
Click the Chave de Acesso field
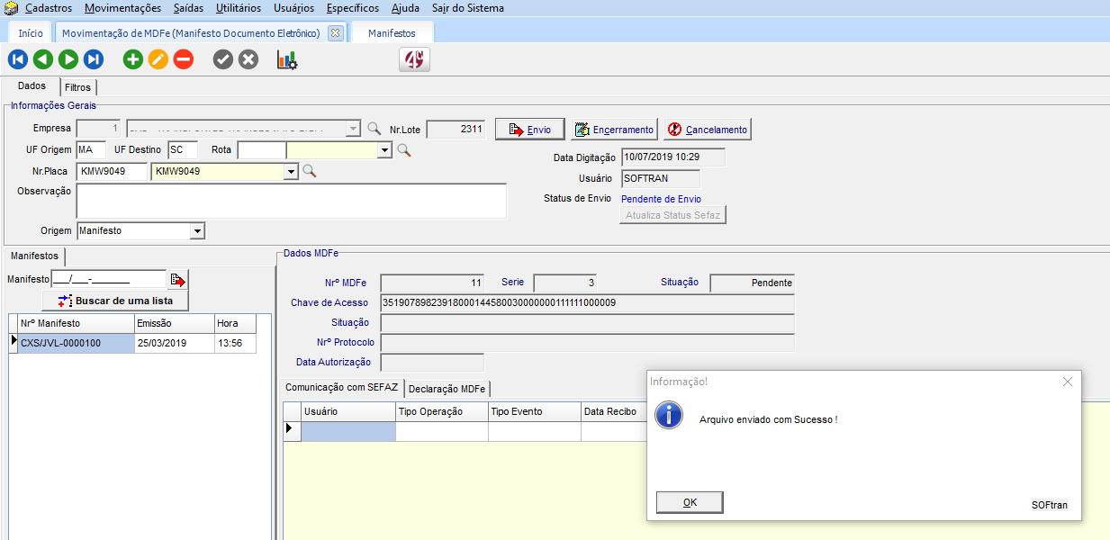click(x=588, y=302)
